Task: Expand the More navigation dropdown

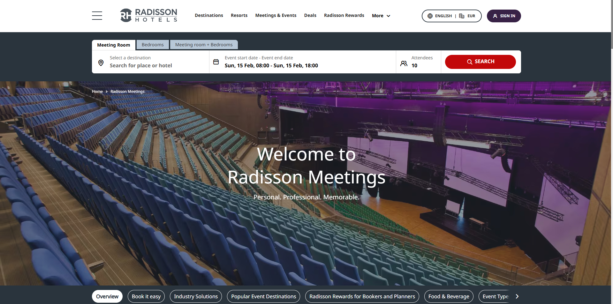Action: point(381,15)
